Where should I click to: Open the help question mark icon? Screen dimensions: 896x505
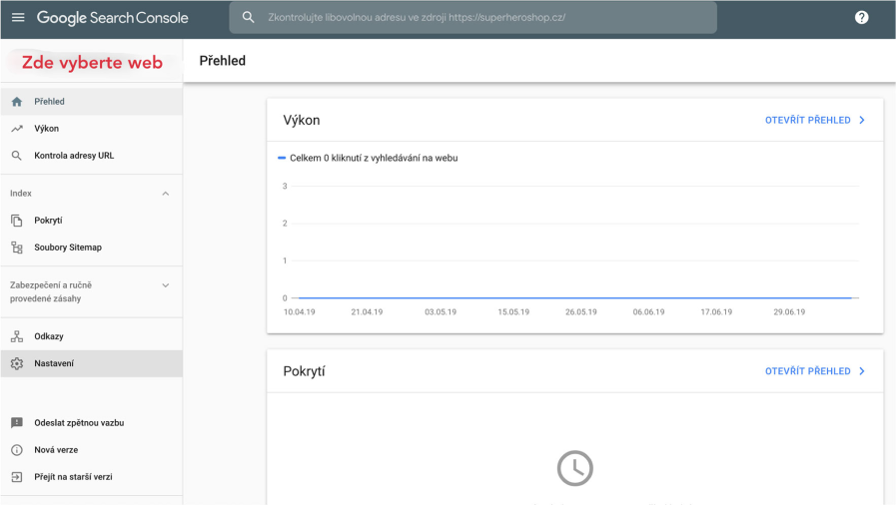861,17
